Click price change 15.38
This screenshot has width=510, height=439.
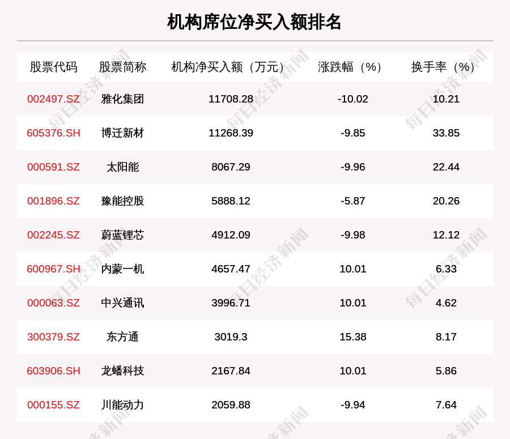(353, 337)
